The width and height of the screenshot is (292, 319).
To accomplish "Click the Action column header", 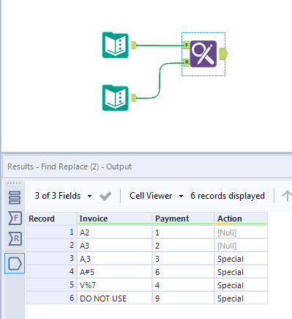I will tap(241, 219).
